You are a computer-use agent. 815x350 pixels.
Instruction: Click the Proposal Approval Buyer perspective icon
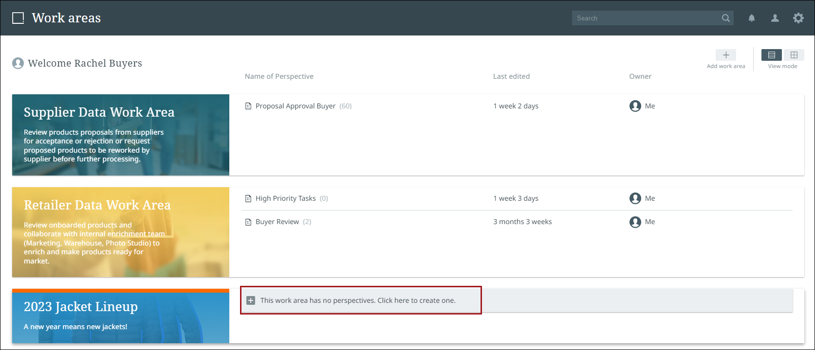[248, 106]
